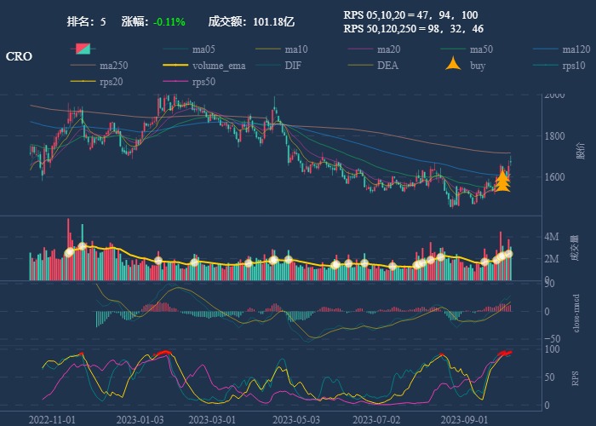Toggle the candlestick series legend icon
Viewport: 596px width, 426px height.
(83, 49)
